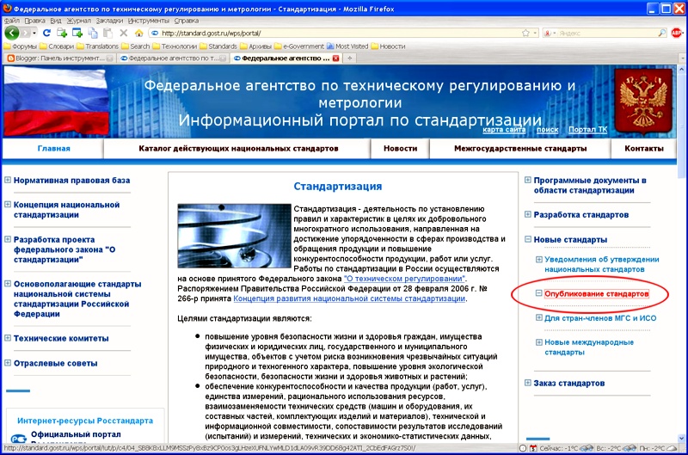
Task: Open the Инструменты menu
Action: 148,21
